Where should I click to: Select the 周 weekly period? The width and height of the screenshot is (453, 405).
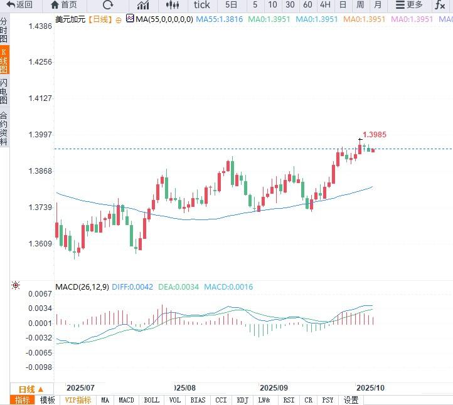[x=360, y=5]
